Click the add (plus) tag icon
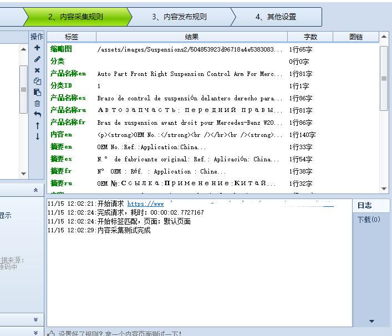This screenshot has height=336, width=392. pyautogui.click(x=37, y=48)
